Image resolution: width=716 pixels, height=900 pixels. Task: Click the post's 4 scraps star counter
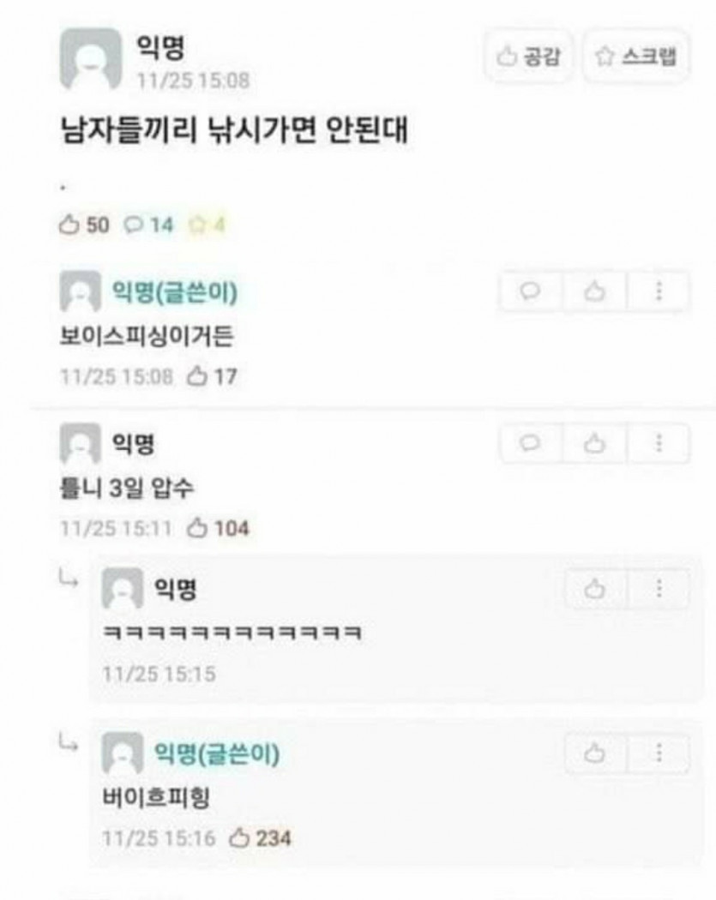point(207,225)
